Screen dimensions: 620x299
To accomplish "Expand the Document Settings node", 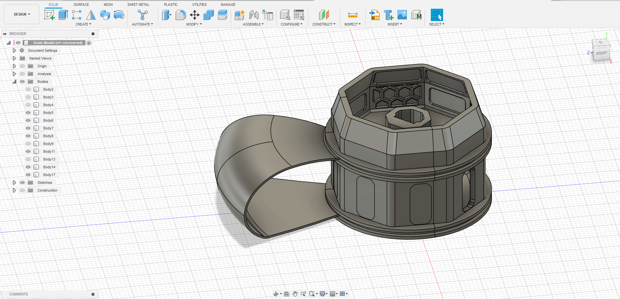I will pos(14,50).
